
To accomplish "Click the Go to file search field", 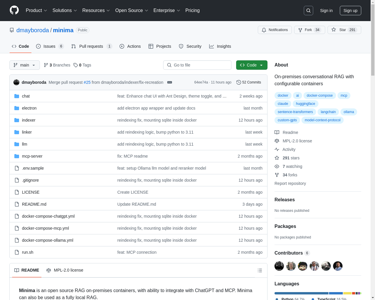I will (197, 65).
